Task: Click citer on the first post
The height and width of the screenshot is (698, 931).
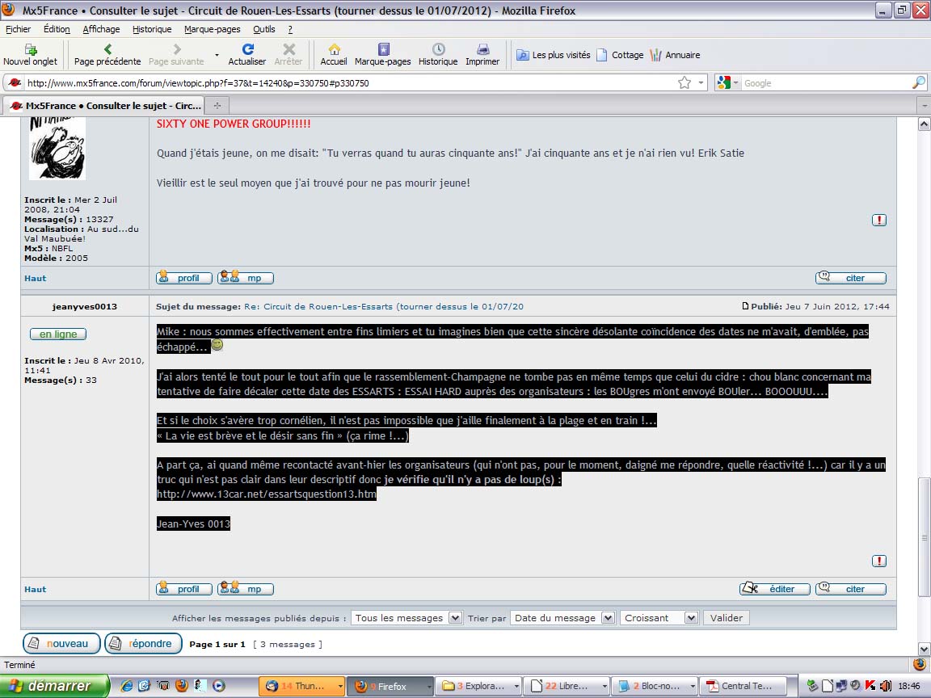Action: pyautogui.click(x=851, y=278)
